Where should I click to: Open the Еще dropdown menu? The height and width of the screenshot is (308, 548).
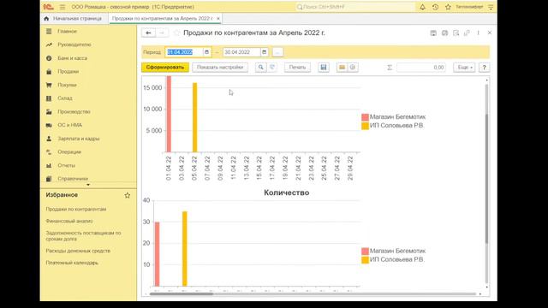coord(464,67)
